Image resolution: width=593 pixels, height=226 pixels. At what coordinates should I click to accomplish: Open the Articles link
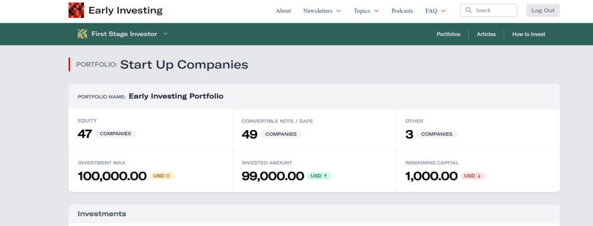click(x=486, y=34)
